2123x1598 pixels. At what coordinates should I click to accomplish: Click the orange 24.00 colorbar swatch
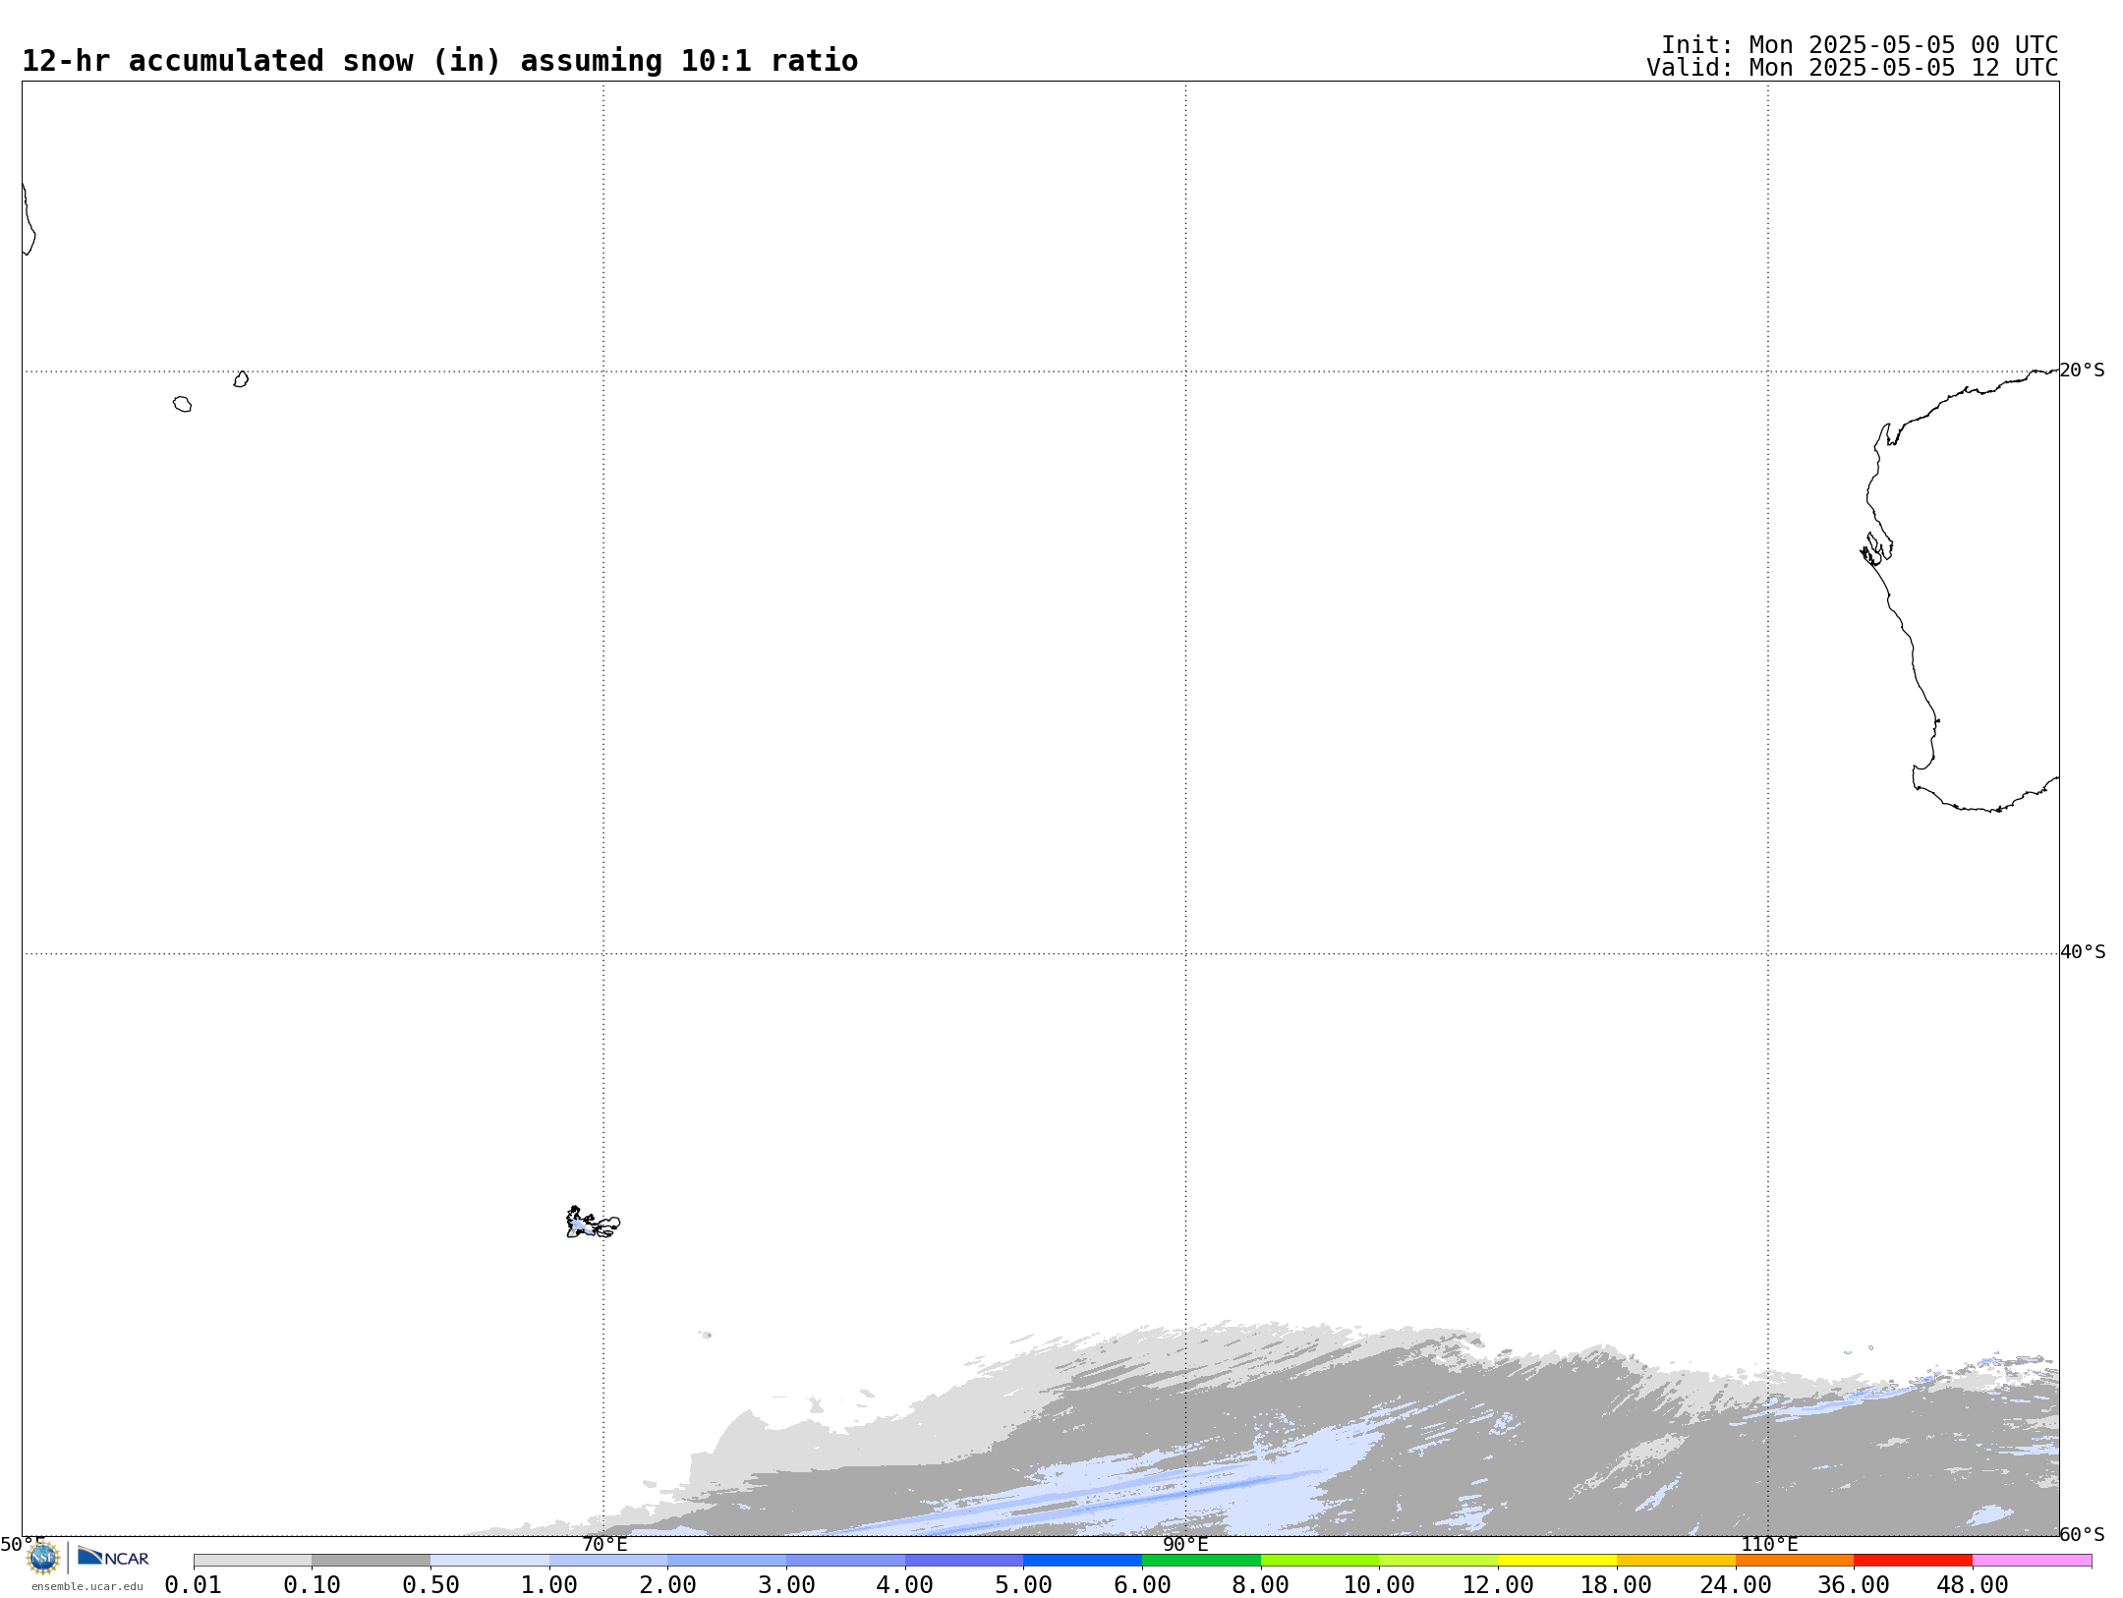pos(1794,1561)
